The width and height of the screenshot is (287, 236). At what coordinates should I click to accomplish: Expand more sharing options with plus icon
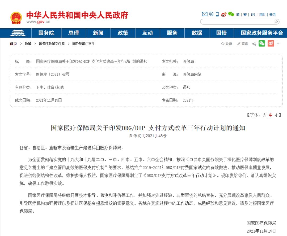pos(278,43)
